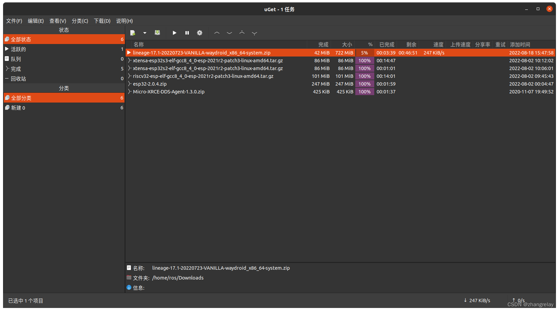This screenshot has width=559, height=311.
Task: Open the 文件(F) menu
Action: click(x=14, y=21)
